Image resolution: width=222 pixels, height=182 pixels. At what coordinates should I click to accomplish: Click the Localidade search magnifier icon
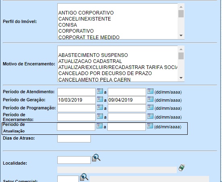(x=96, y=158)
